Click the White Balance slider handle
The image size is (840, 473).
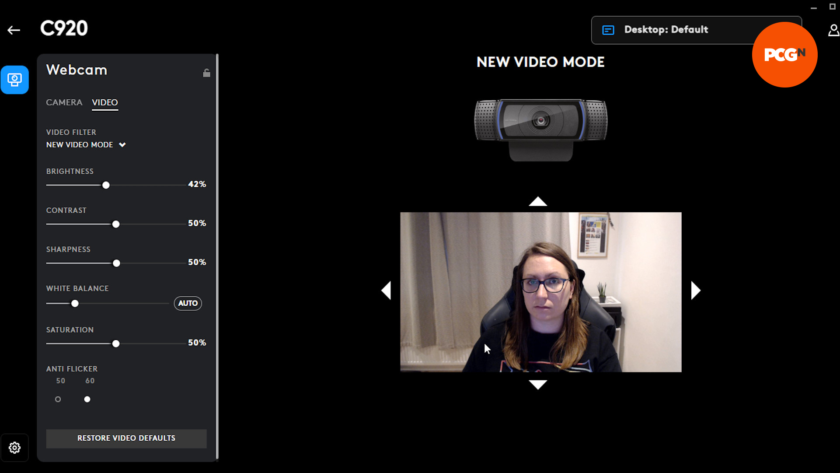click(x=75, y=303)
